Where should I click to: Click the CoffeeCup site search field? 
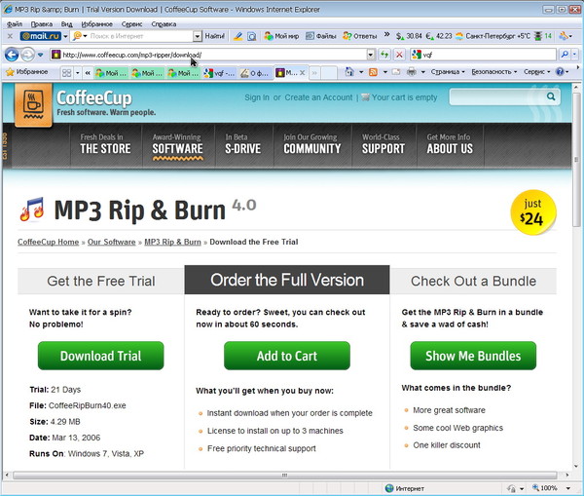click(x=498, y=97)
